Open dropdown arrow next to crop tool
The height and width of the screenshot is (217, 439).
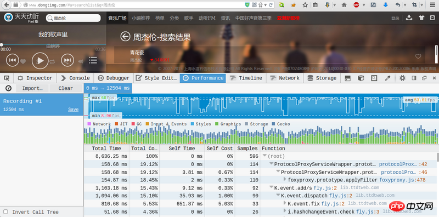(422, 5)
